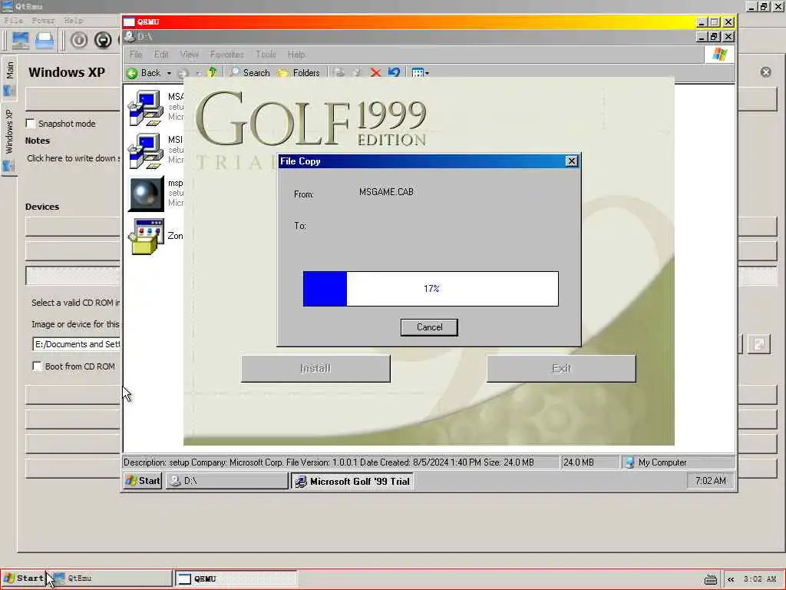786x590 pixels.
Task: Open the Favorites menu in Explorer
Action: pos(226,55)
